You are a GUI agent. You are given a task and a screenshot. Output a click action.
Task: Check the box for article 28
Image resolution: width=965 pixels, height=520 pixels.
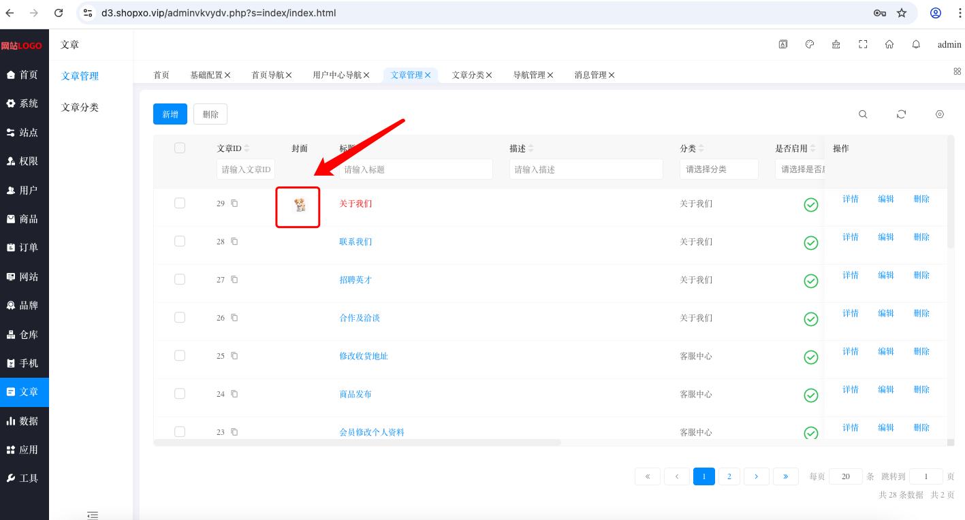180,241
